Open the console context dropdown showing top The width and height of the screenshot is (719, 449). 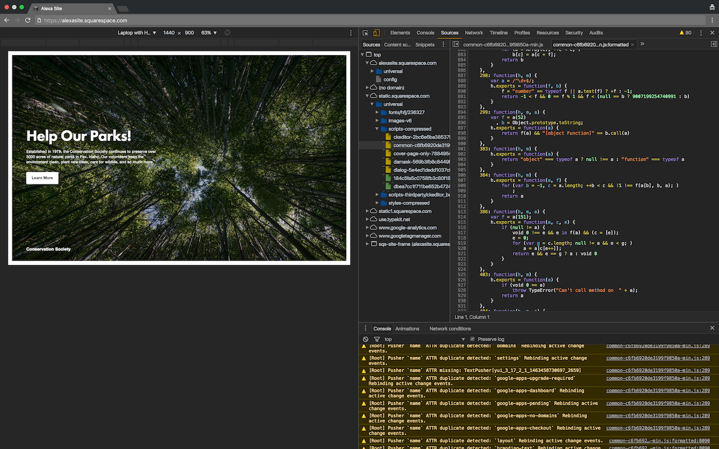coord(419,339)
